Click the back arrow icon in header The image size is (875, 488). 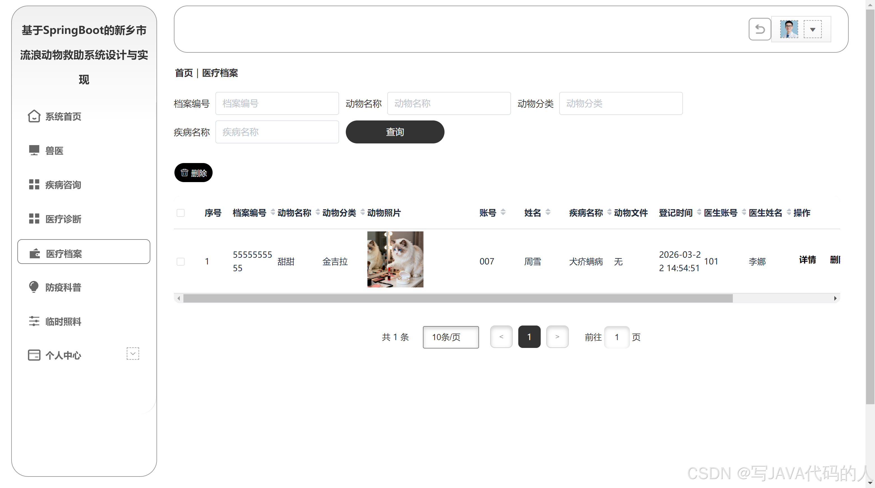point(760,29)
